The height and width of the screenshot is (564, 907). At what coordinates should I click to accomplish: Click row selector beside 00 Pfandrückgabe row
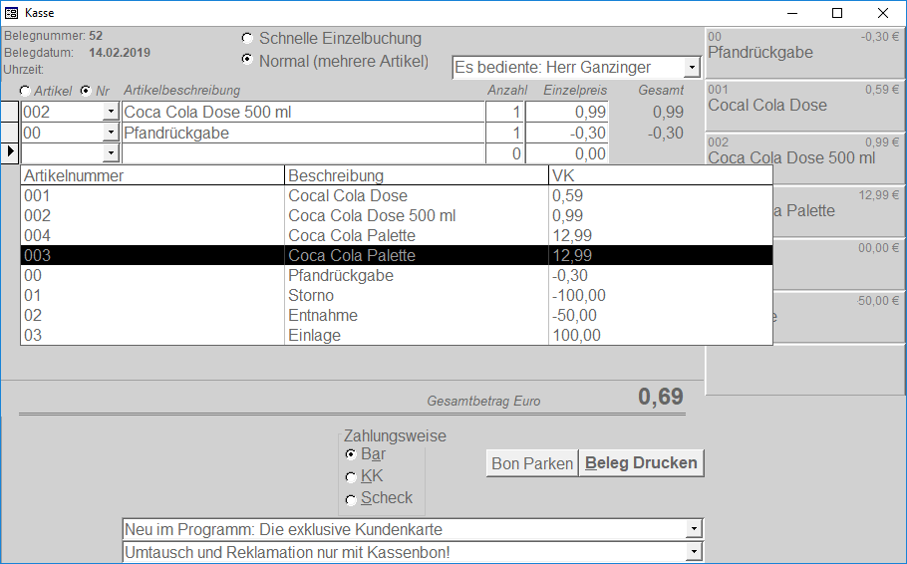10,134
